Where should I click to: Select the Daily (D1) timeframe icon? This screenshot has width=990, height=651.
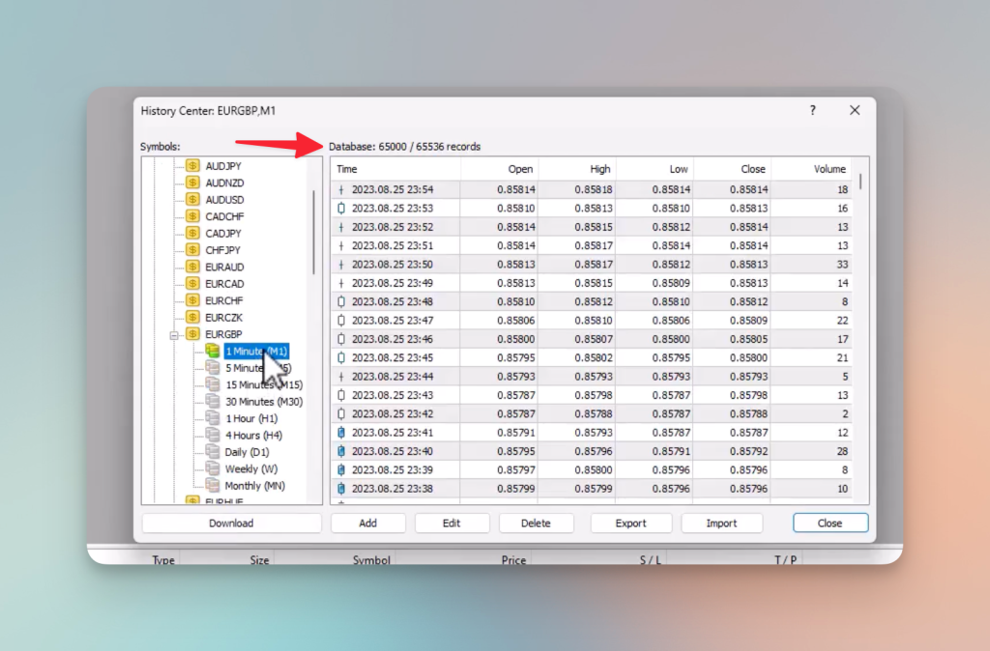(x=212, y=451)
